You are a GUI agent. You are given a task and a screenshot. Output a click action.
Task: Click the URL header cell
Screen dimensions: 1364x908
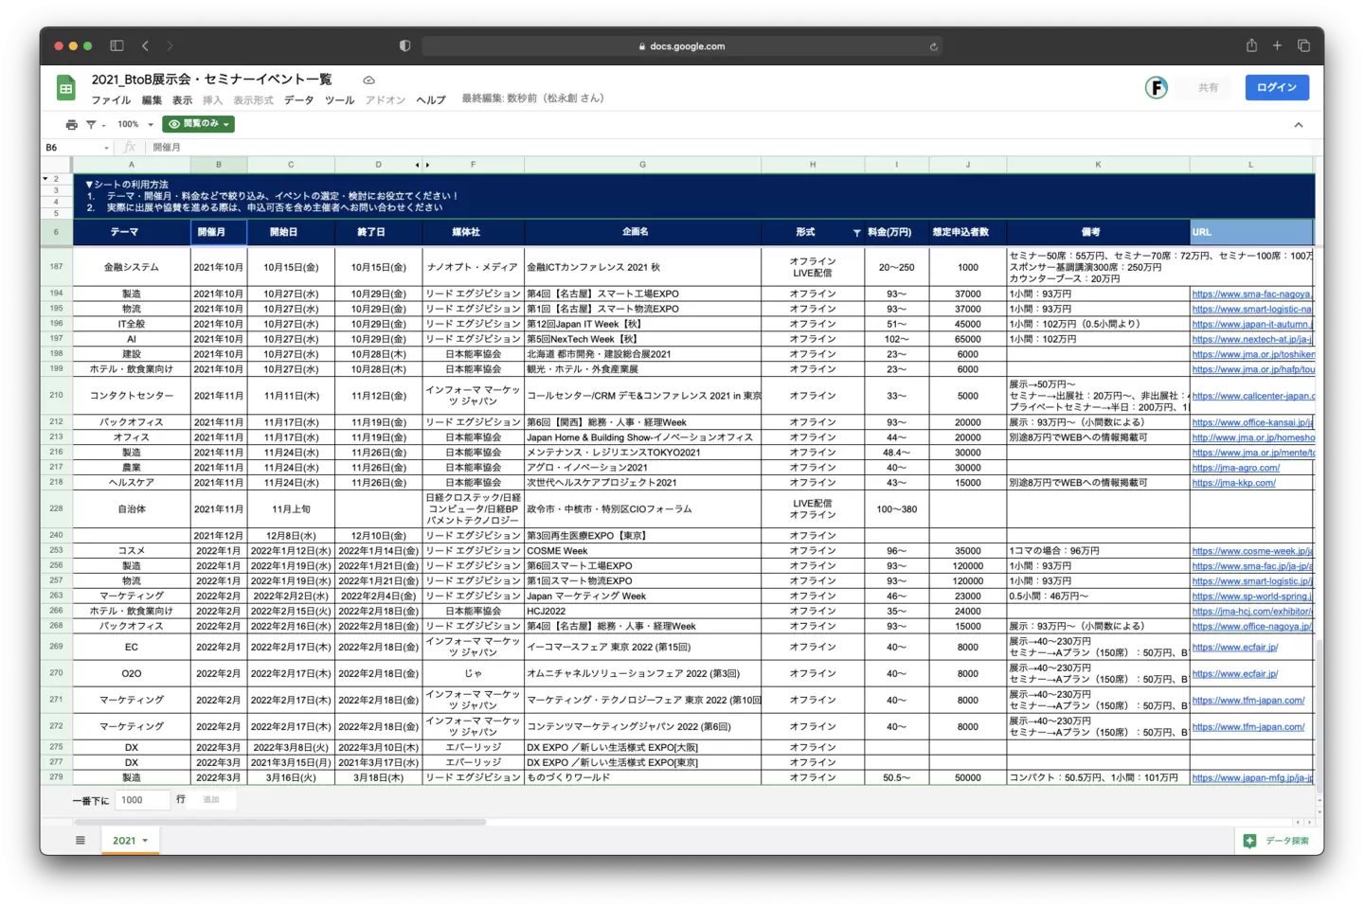click(x=1252, y=233)
